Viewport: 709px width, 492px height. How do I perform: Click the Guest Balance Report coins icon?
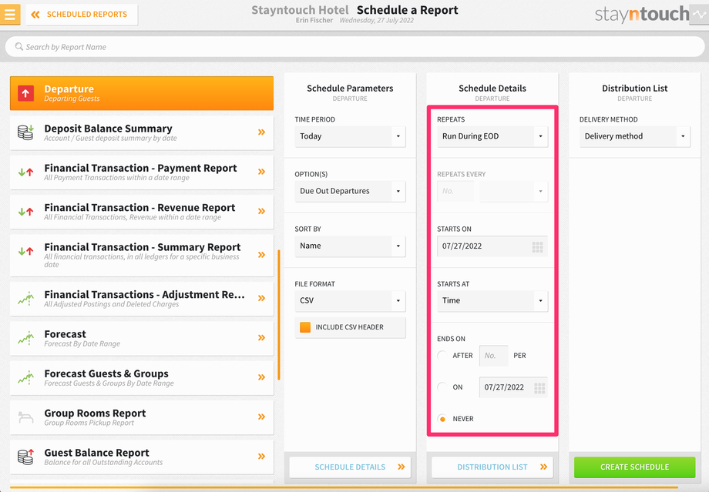(25, 457)
